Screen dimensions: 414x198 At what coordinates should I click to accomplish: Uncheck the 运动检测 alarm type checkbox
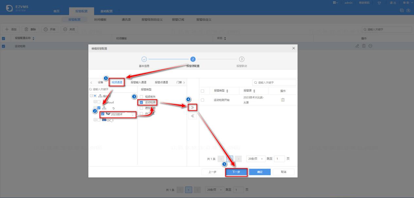(x=141, y=102)
